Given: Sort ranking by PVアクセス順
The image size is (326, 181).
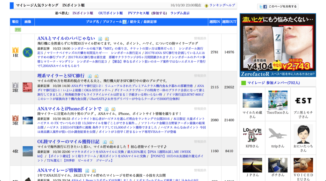Looking at the screenshot, I should (138, 13).
